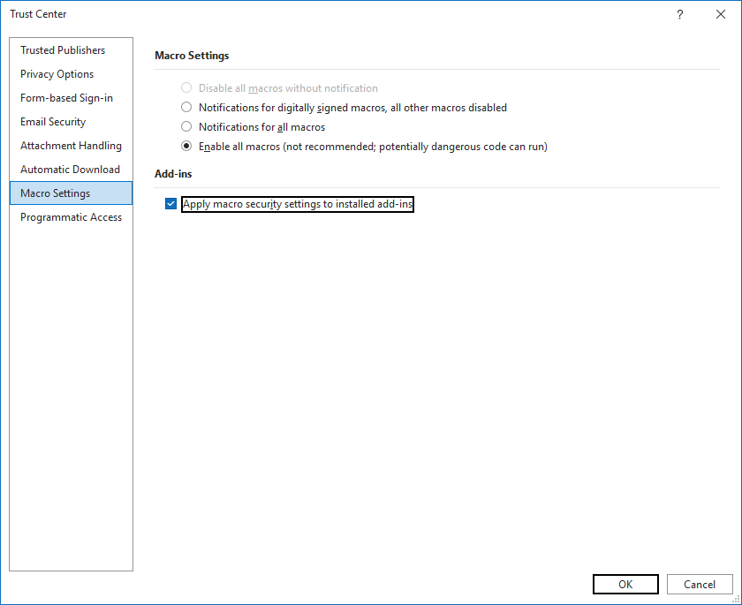Click the disabled macros without notification option

(x=186, y=87)
